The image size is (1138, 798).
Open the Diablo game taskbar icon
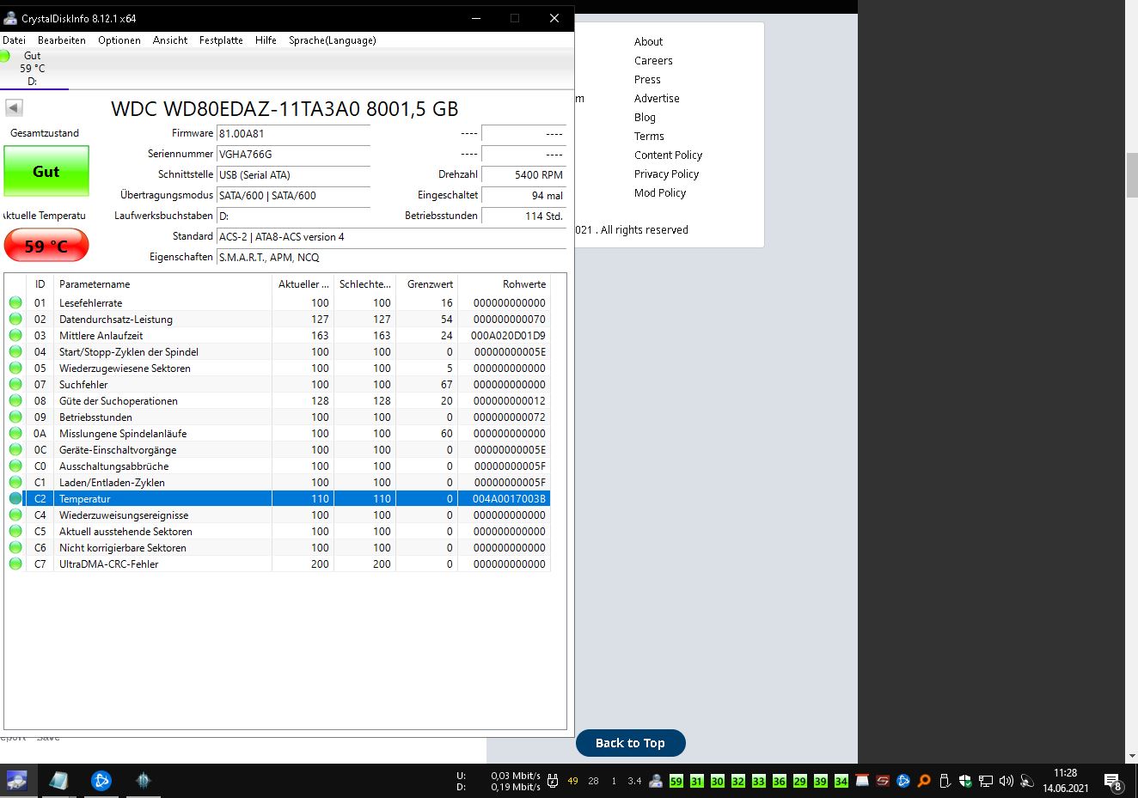144,780
